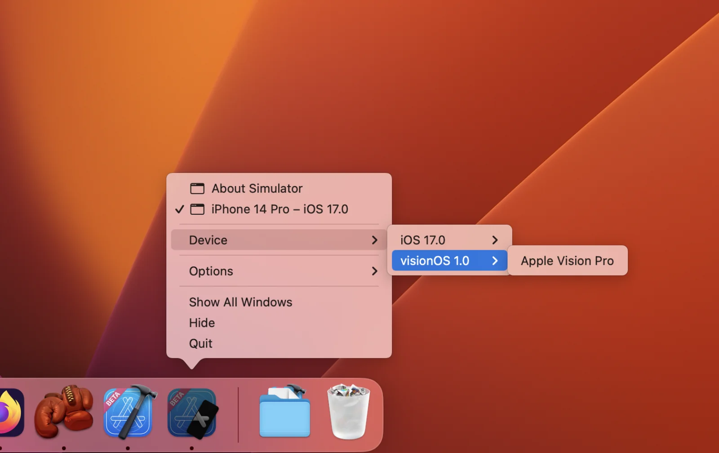The height and width of the screenshot is (453, 719).
Task: Click the chevron next to Device
Action: 374,240
